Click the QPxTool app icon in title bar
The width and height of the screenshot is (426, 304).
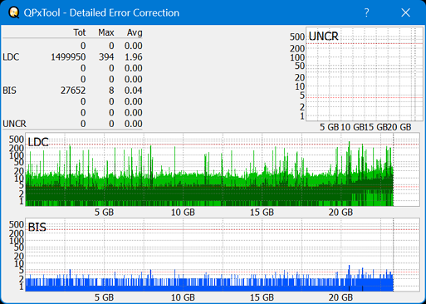coord(13,12)
